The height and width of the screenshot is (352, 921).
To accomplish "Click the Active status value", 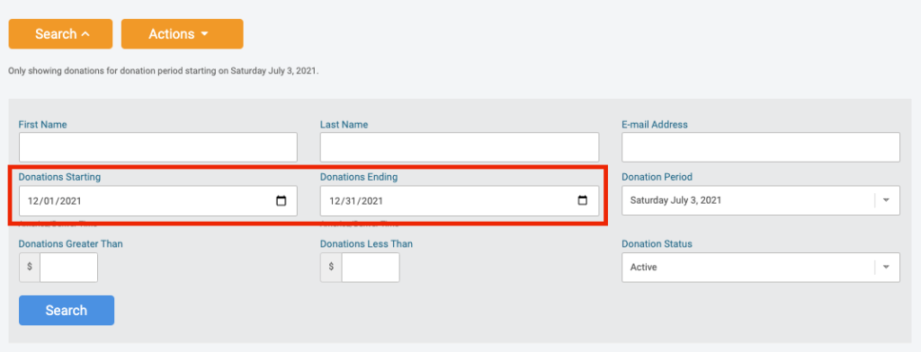I will coord(644,268).
